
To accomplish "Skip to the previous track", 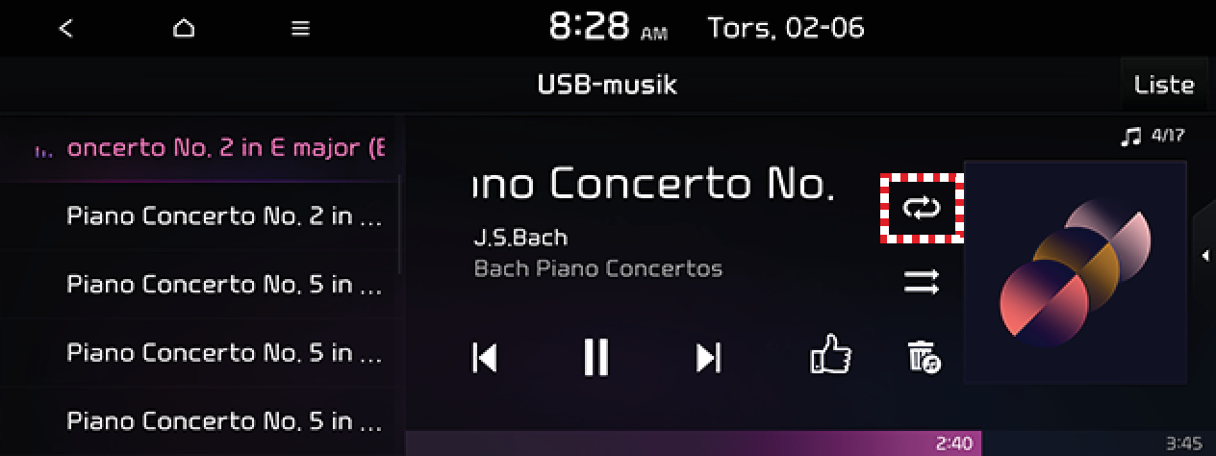I will point(485,357).
